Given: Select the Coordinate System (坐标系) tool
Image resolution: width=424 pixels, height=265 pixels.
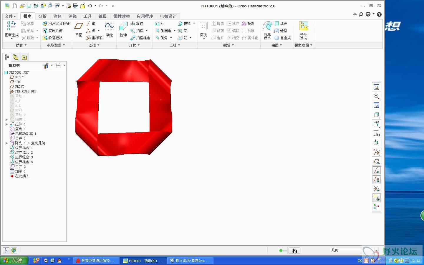Looking at the screenshot, I should click(94, 38).
